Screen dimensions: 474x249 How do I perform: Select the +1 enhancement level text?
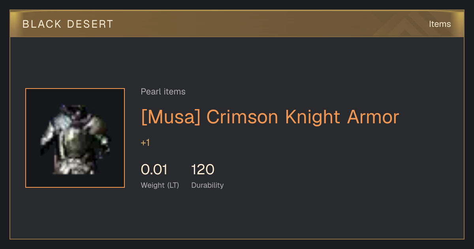(x=145, y=143)
